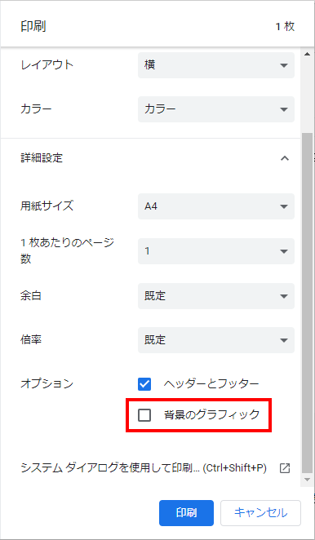Uncheck the ヘッダーとフッター checkbox

tap(144, 384)
